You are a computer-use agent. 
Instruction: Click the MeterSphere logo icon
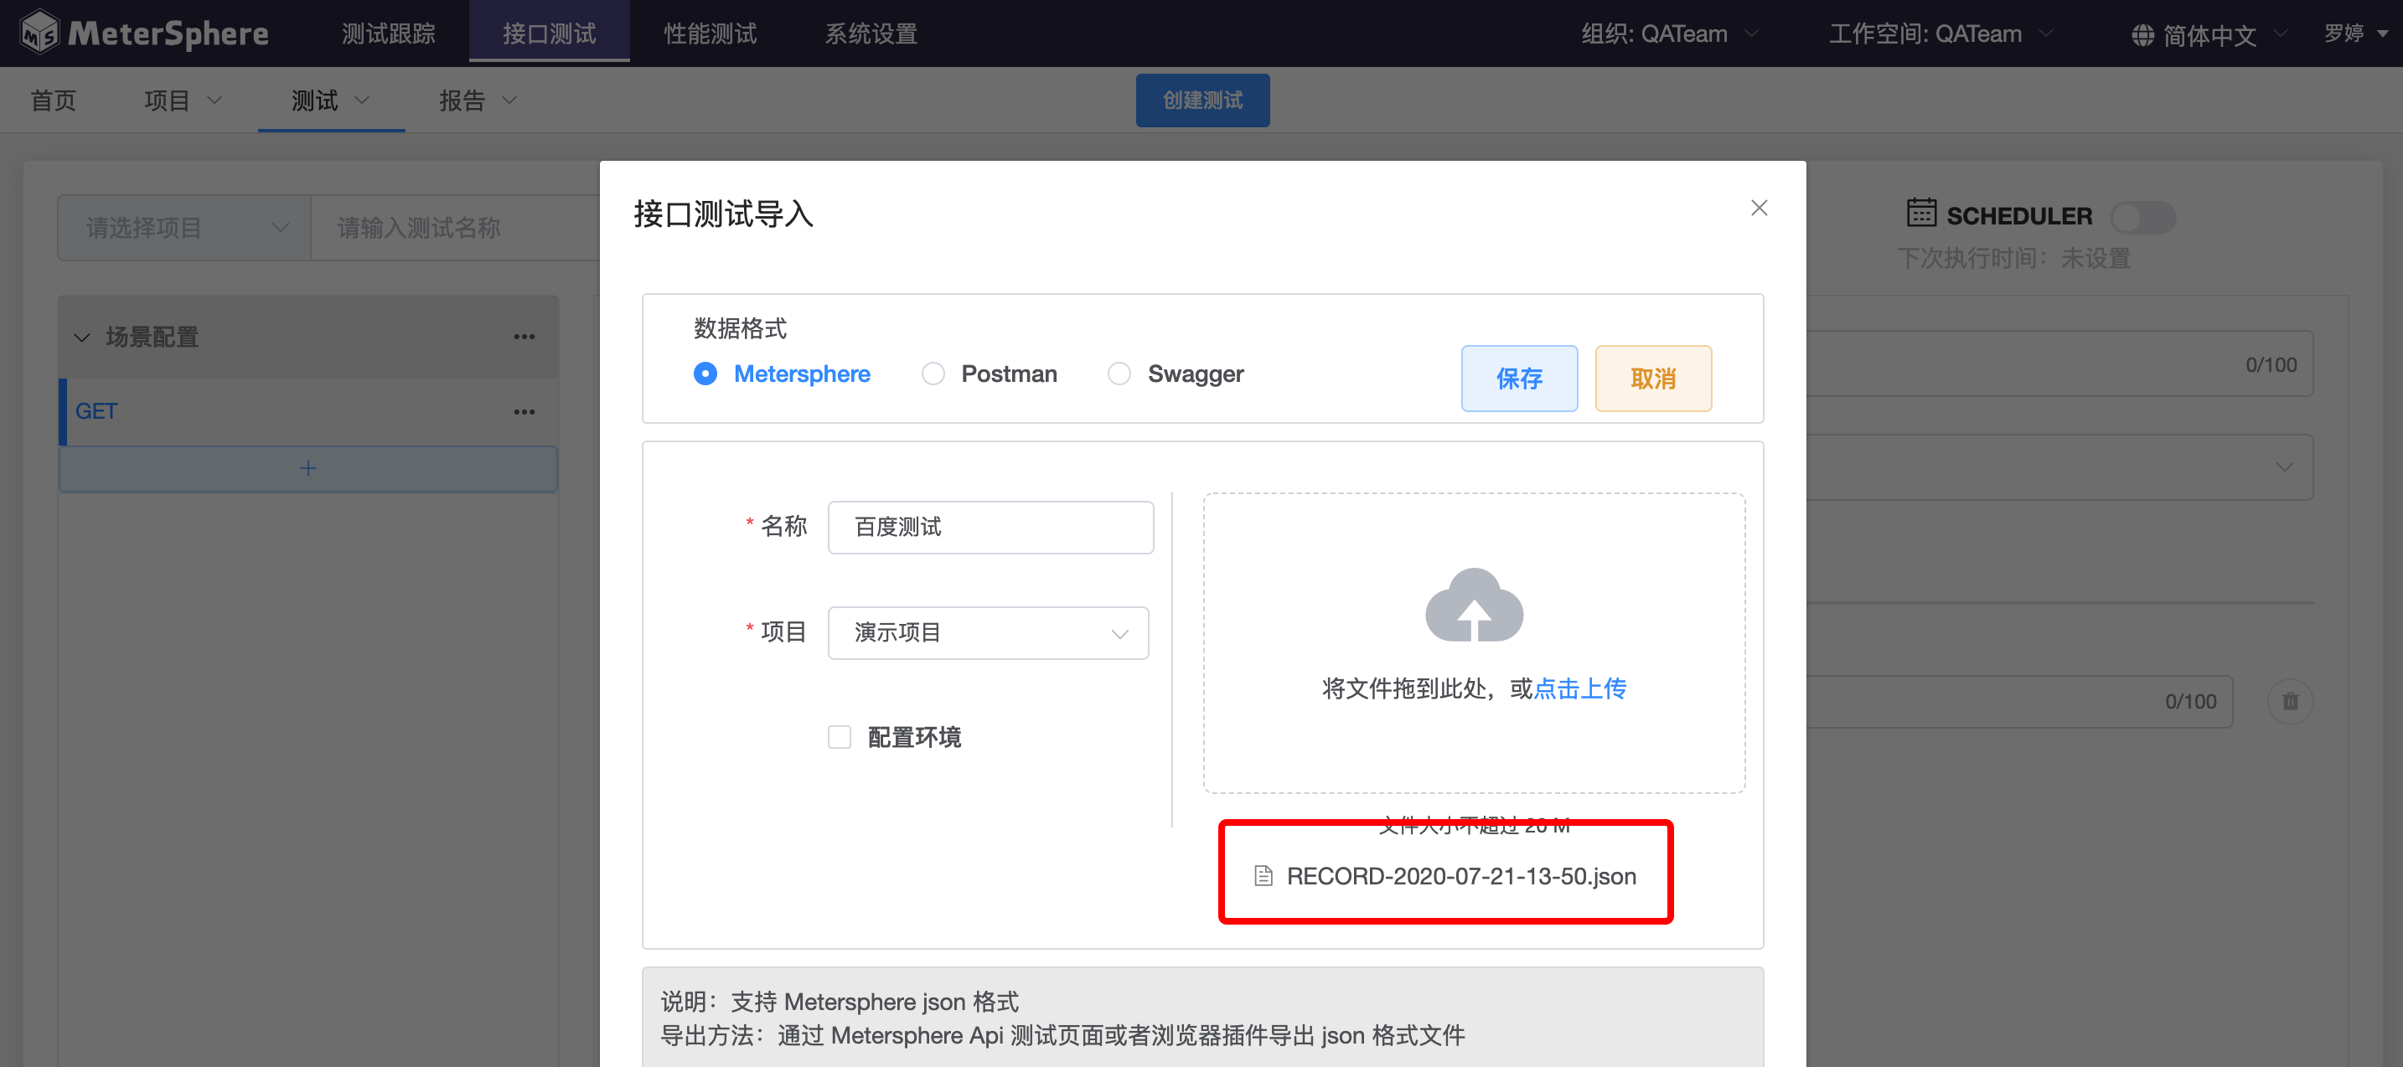point(39,34)
